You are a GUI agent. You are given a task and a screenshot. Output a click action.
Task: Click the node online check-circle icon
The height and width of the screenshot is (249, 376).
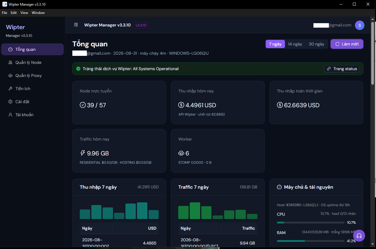pos(83,105)
